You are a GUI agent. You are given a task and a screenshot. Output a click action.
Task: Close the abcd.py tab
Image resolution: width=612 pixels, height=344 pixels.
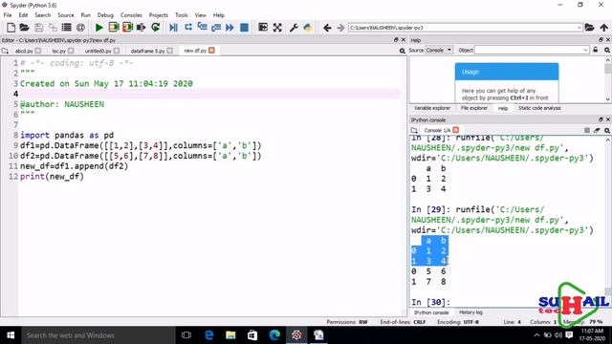[38, 51]
